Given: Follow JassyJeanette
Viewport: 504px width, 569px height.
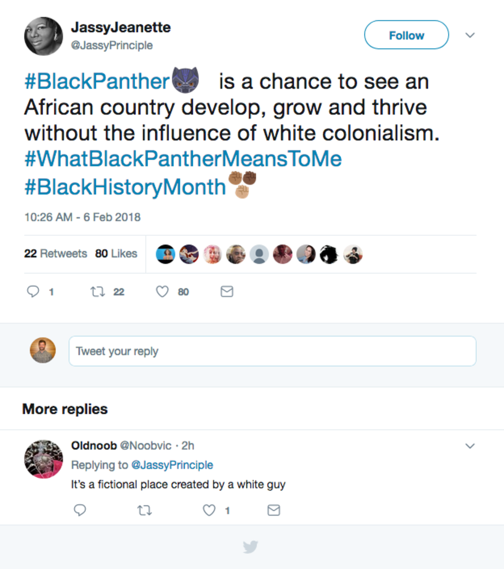Looking at the screenshot, I should coord(406,35).
